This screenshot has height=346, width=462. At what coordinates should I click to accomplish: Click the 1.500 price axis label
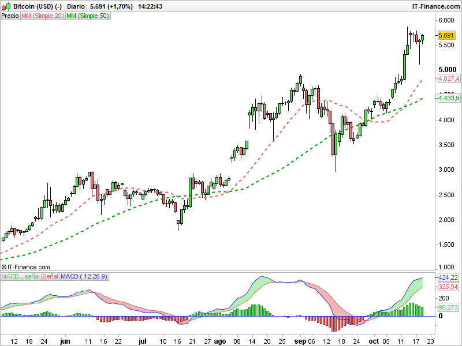[x=446, y=245]
